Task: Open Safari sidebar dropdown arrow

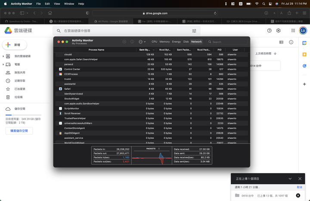Action: pyautogui.click(x=27, y=13)
